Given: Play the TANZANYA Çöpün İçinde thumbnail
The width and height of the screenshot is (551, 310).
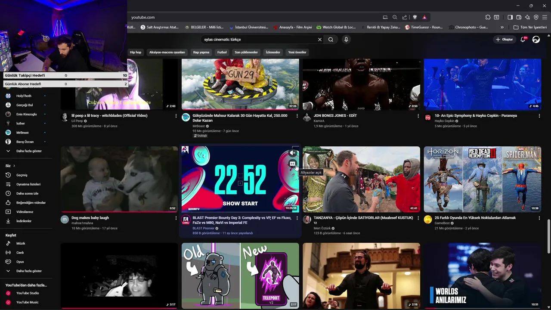Looking at the screenshot, I should (361, 179).
